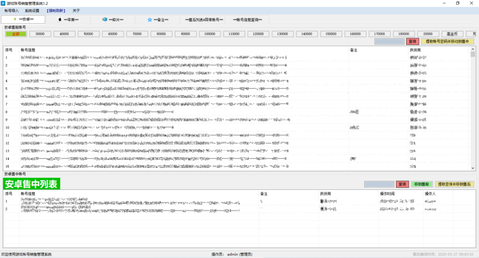Screen dimensions: 479x258
Task: Open the 帐号导入 menu
Action: pyautogui.click(x=12, y=11)
